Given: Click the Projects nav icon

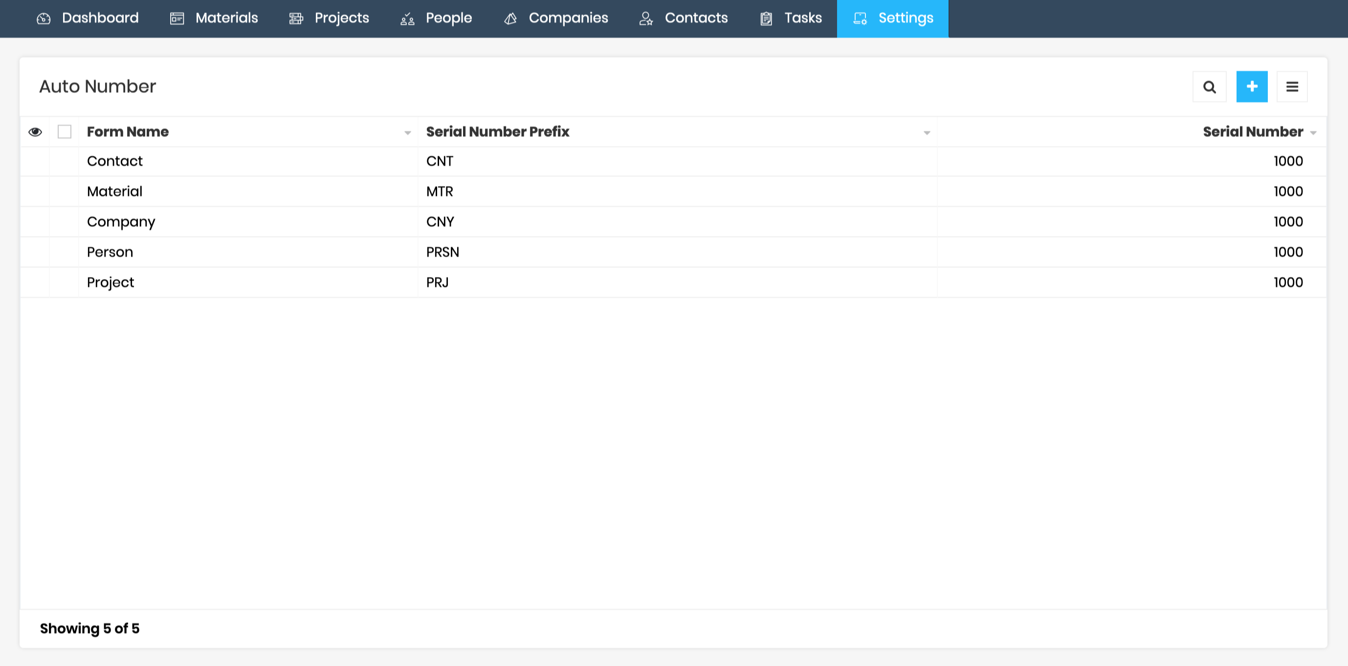Looking at the screenshot, I should click(296, 18).
